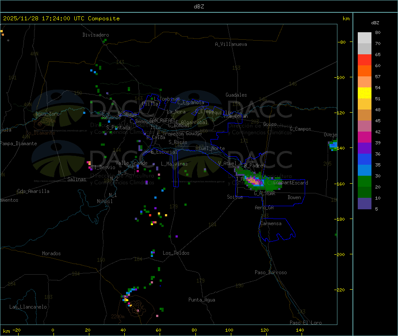Click the radar echo beside Oveje label
The image size is (398, 336).
tap(333, 145)
